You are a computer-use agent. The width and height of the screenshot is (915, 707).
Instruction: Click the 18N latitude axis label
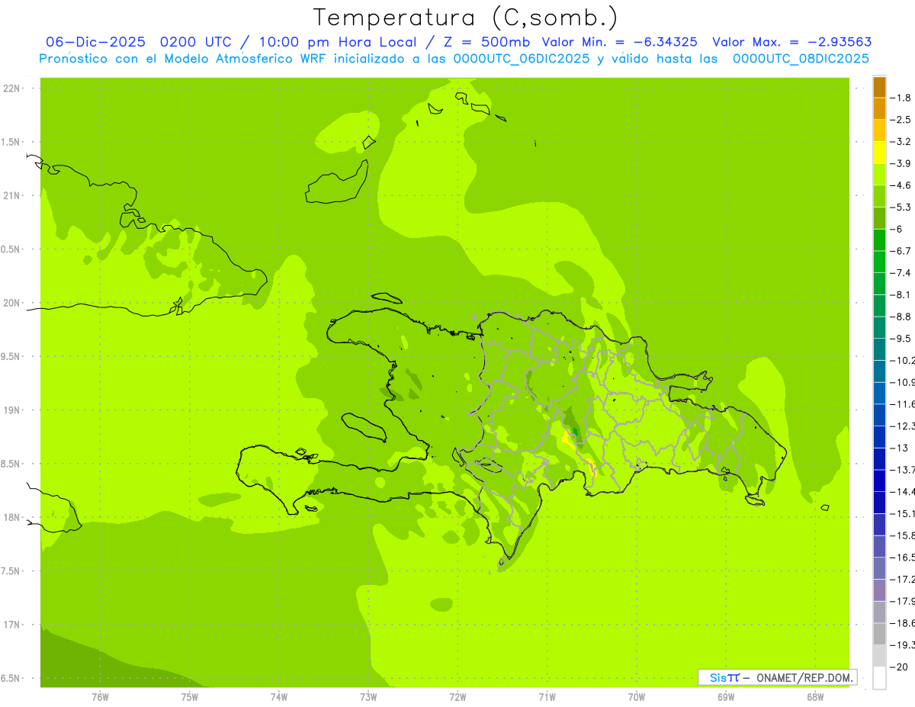(11, 518)
